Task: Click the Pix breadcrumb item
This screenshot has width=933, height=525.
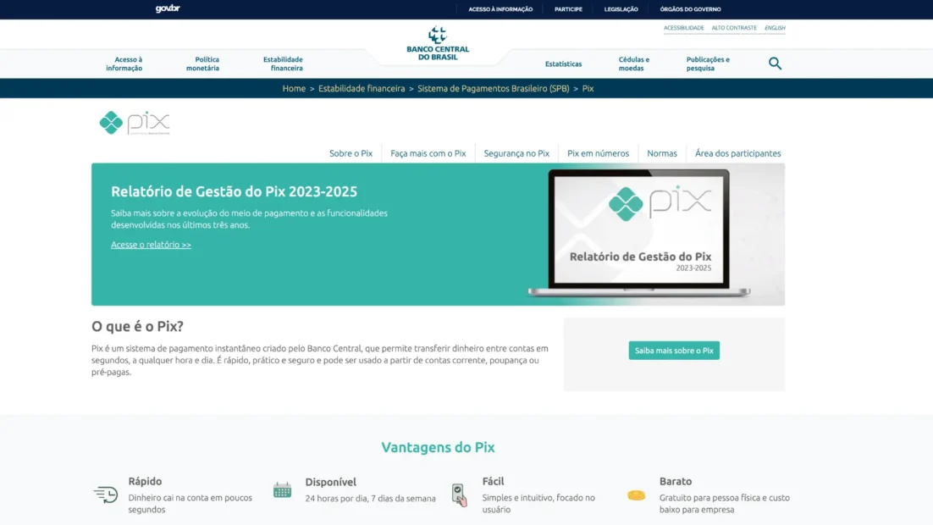Action: [x=588, y=88]
